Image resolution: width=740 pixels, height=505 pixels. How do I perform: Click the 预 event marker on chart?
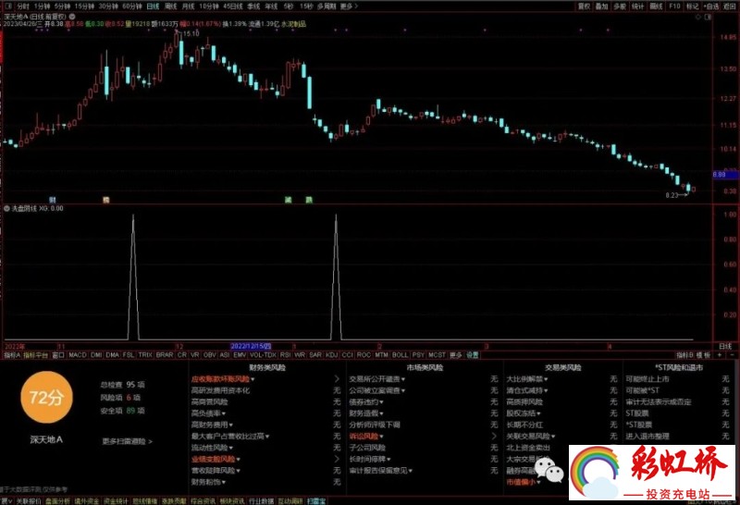tap(106, 199)
